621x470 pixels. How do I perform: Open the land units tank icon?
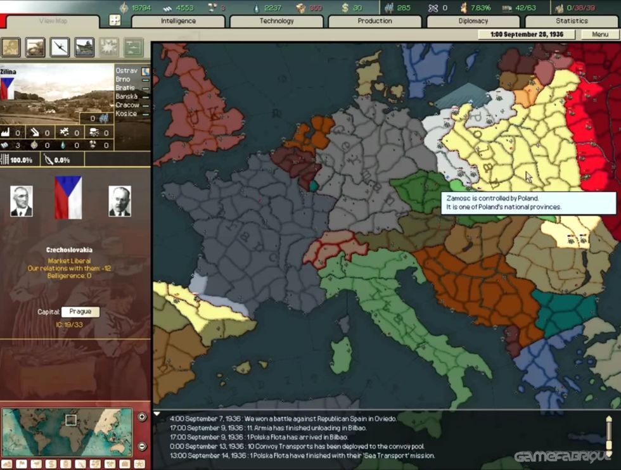[35, 48]
